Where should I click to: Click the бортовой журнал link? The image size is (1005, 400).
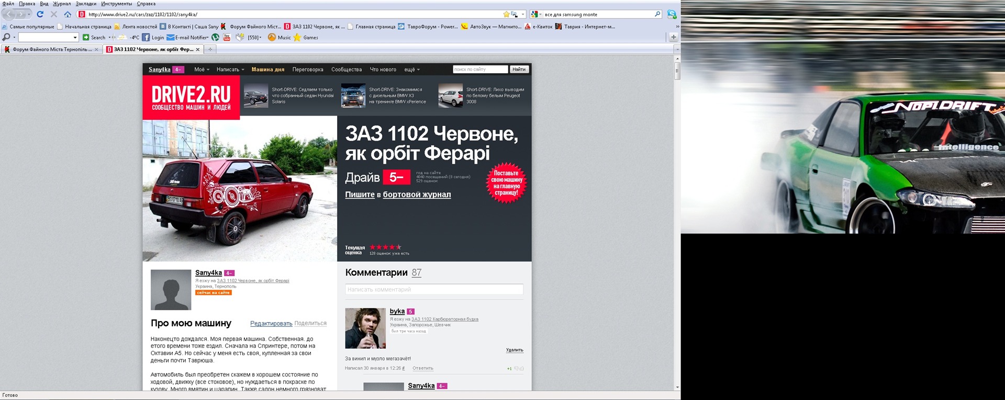[x=417, y=195]
